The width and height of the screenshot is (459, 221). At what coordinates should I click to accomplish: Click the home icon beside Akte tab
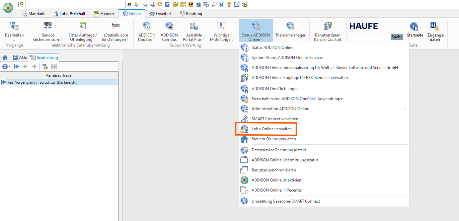[x=5, y=58]
